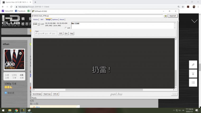Go to next subtitle with Next

tap(72, 34)
